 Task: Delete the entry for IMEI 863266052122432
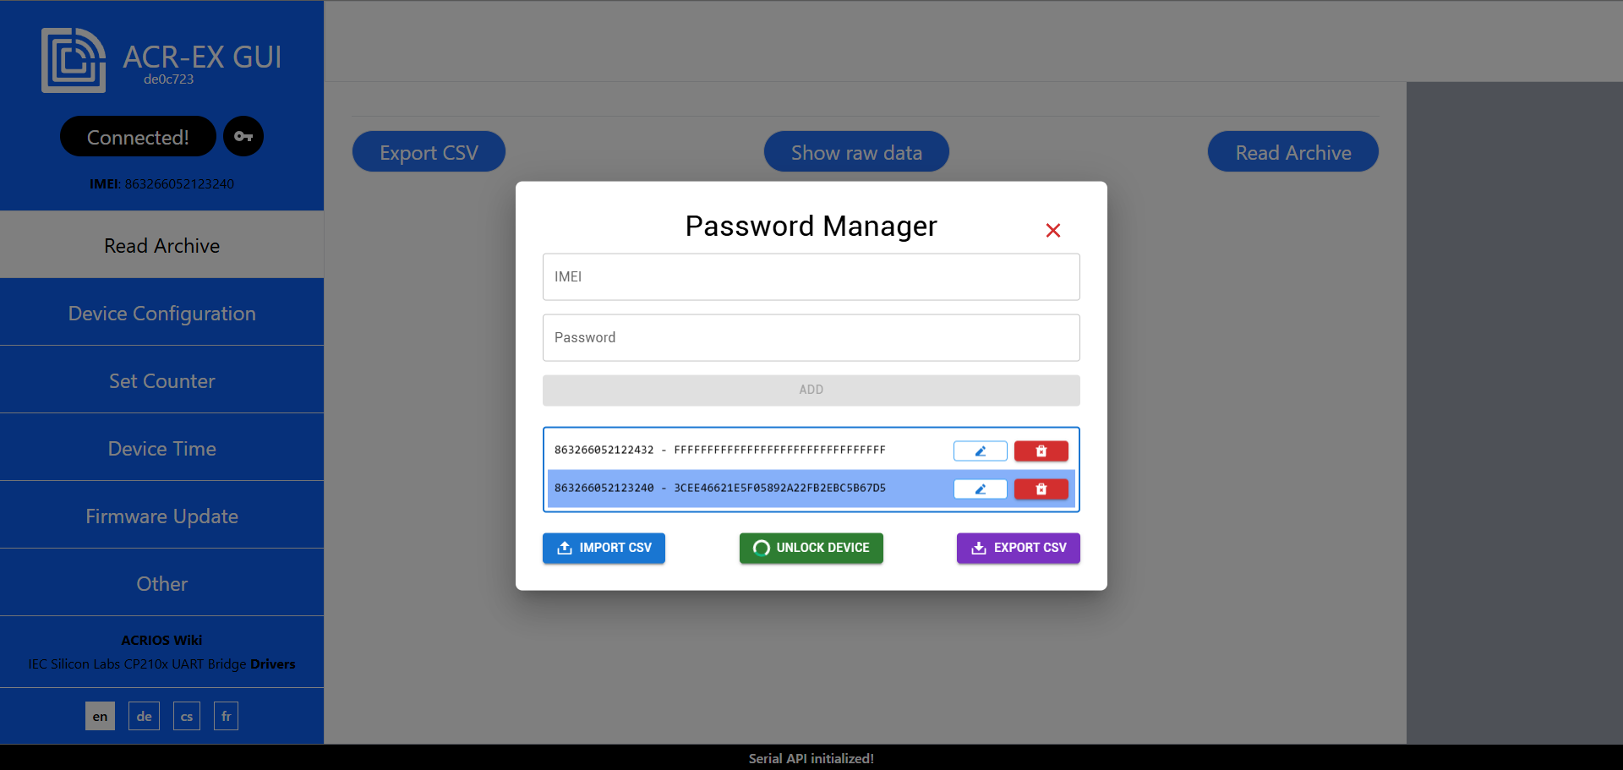1041,451
